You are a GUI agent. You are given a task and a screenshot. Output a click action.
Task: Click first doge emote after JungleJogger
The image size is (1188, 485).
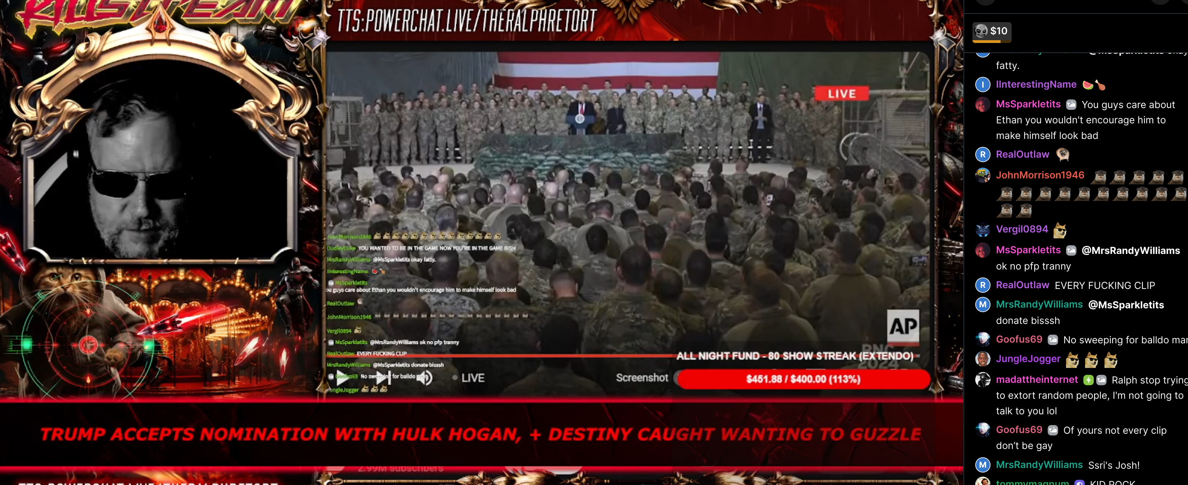pyautogui.click(x=1073, y=360)
